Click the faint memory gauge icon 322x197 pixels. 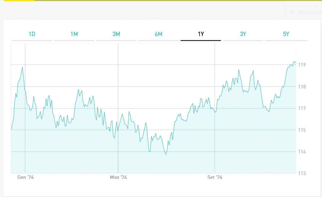tap(292, 12)
